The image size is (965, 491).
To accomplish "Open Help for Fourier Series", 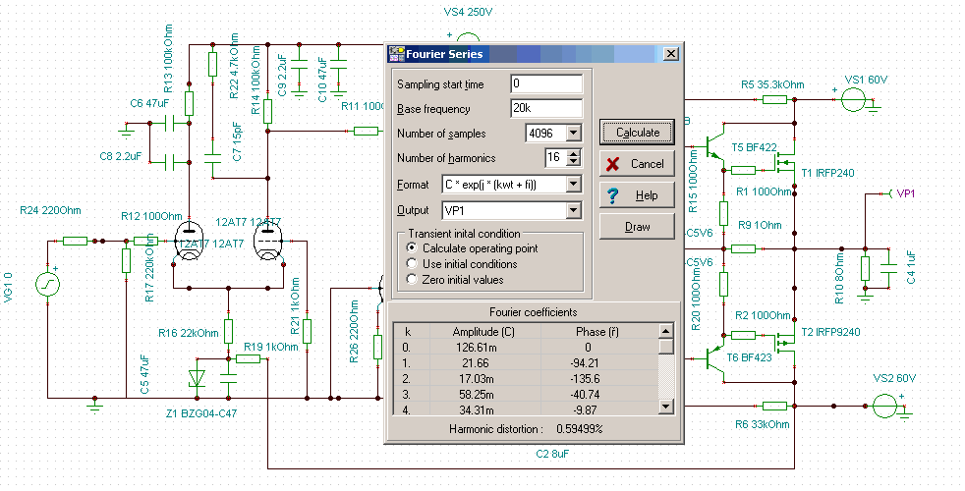I will pos(637,195).
